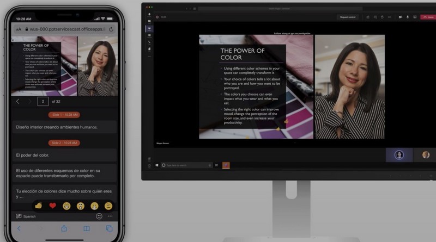Jump to the Slide 1 - 10:28 AM marker
This screenshot has width=436, height=242.
tap(64, 115)
